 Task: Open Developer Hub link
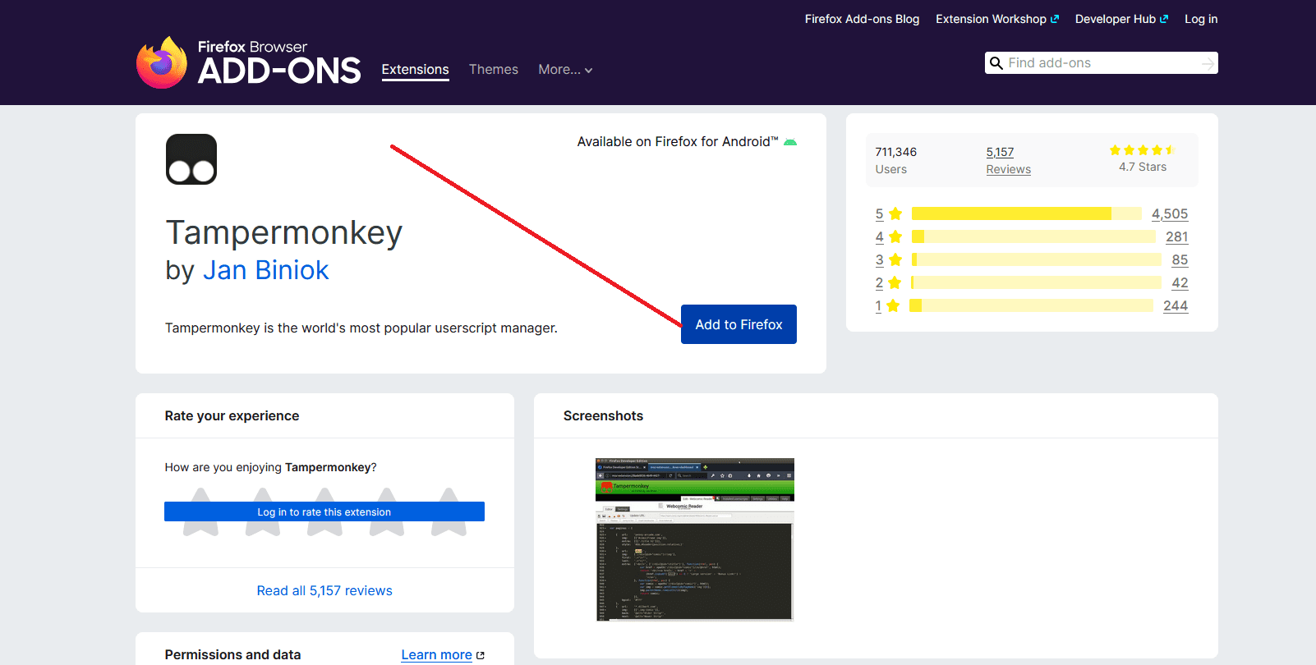pyautogui.click(x=1121, y=19)
